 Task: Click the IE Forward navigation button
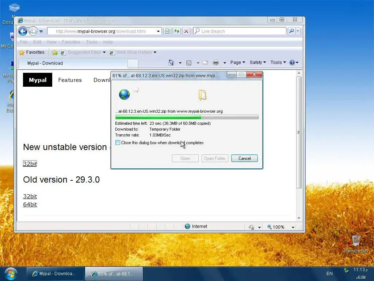[33, 31]
